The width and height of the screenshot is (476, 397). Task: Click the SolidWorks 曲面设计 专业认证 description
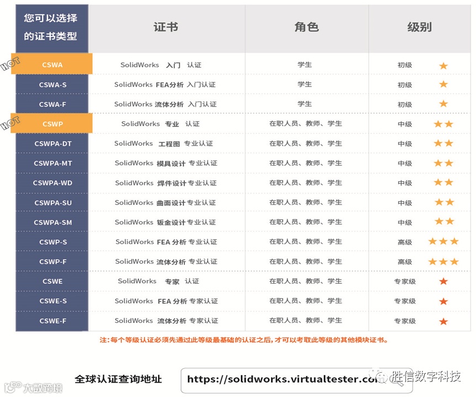coord(166,203)
